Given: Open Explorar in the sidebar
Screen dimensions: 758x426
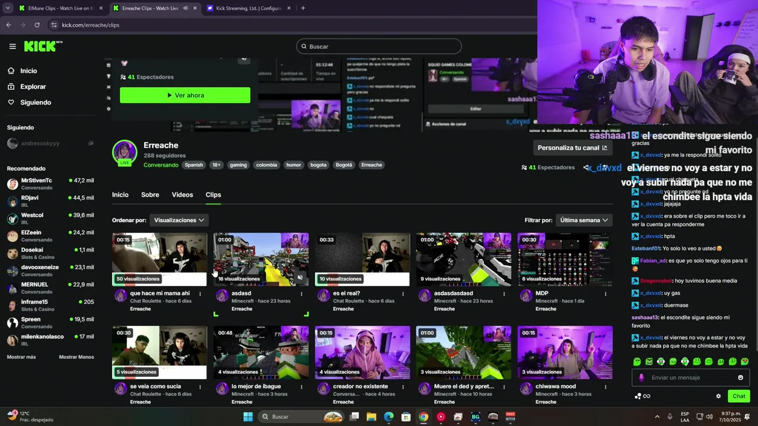Looking at the screenshot, I should (33, 86).
